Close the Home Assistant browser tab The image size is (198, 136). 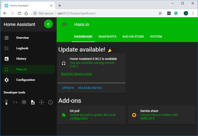(x=51, y=6)
